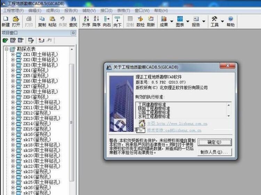
Task: Select 工民建勘察标准 in the standards list
Action: [x=152, y=105]
